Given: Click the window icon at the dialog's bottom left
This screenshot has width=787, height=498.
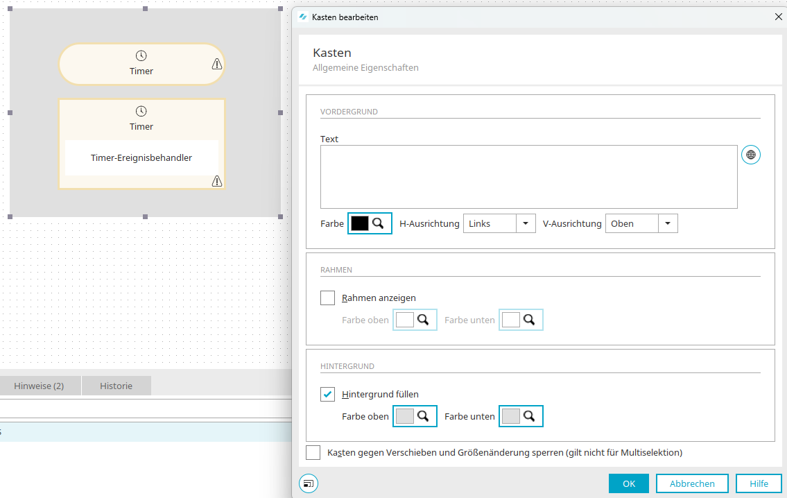Looking at the screenshot, I should (308, 483).
